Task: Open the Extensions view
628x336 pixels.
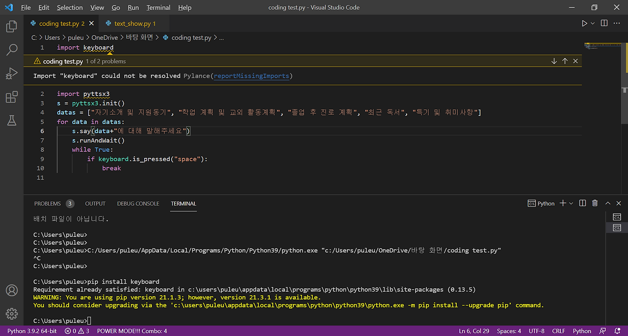Action: [x=11, y=96]
